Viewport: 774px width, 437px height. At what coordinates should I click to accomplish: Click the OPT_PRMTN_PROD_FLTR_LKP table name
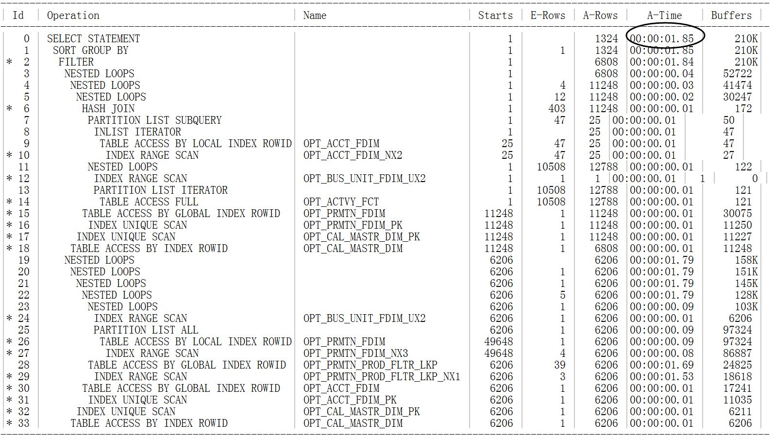pyautogui.click(x=370, y=365)
